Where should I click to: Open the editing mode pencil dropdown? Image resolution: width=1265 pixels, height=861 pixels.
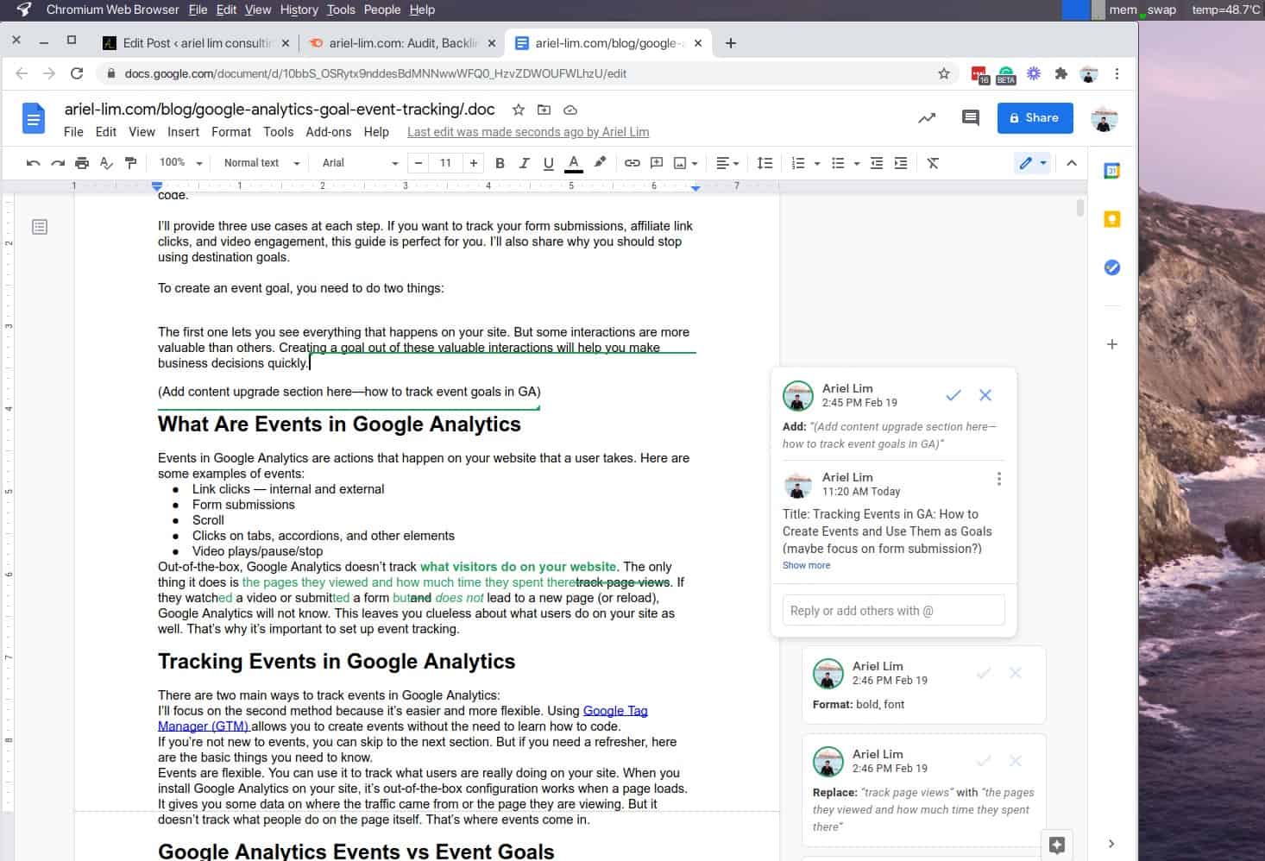(x=1032, y=163)
